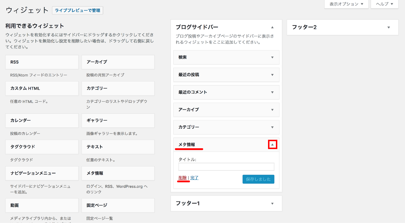The height and width of the screenshot is (223, 405).
Task: Open the ヘルプ panel
Action: click(384, 4)
